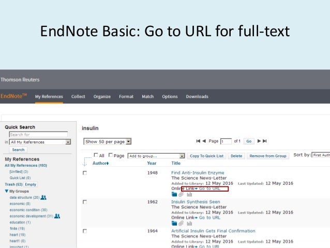The height and width of the screenshot is (248, 330).
Task: Click bar chart icon under Find Anti-Insulin Enzyme
Action: coord(189,195)
